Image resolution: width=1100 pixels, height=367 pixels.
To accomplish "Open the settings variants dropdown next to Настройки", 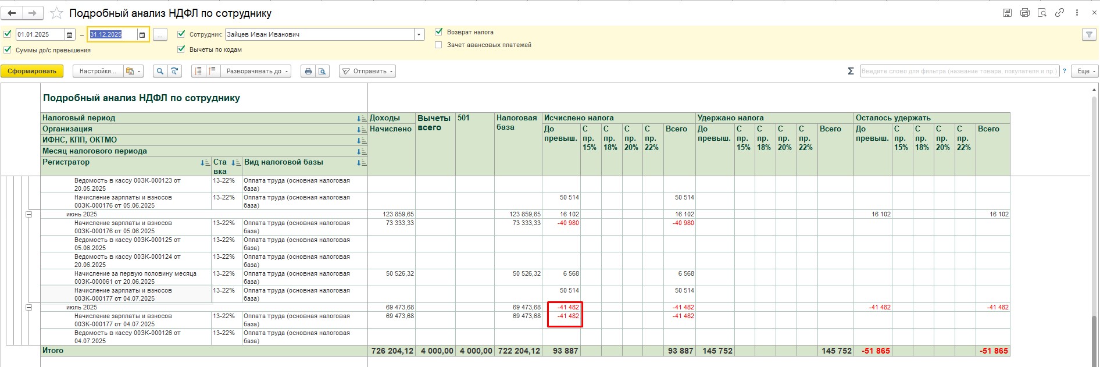I will (x=134, y=71).
